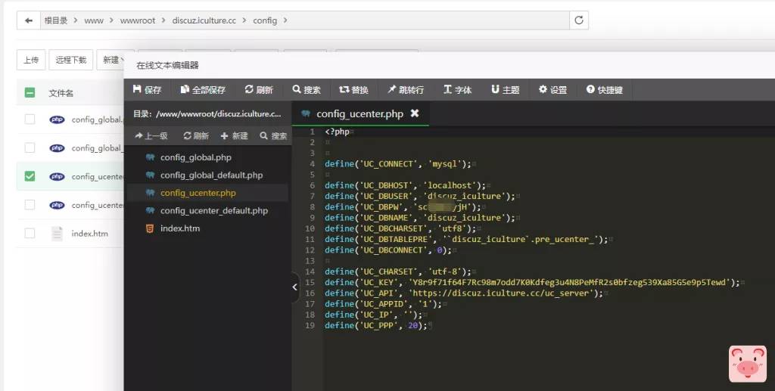Switch to the config_ucenter.php editor tab
Screen dimensions: 775x391
[359, 113]
